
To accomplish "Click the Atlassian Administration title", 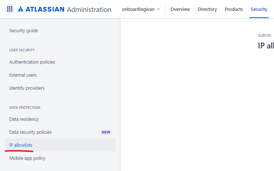I will pyautogui.click(x=64, y=9).
